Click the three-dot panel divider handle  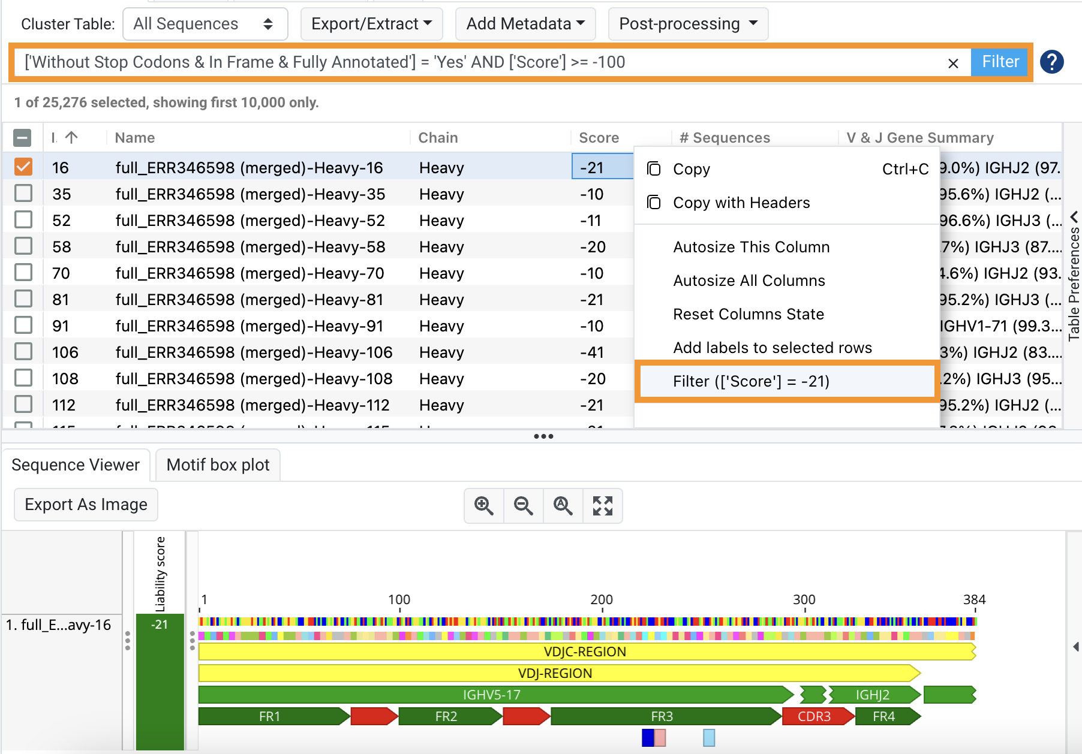point(543,436)
